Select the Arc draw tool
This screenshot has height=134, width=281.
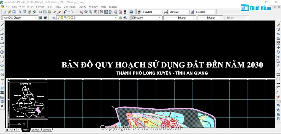tap(2, 47)
